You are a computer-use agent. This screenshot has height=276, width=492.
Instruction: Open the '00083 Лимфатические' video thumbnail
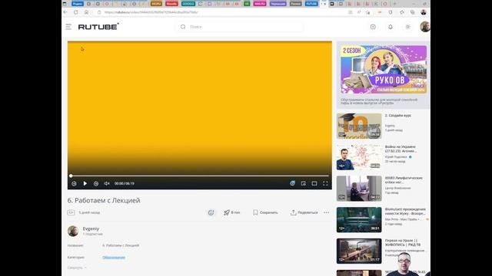click(359, 189)
